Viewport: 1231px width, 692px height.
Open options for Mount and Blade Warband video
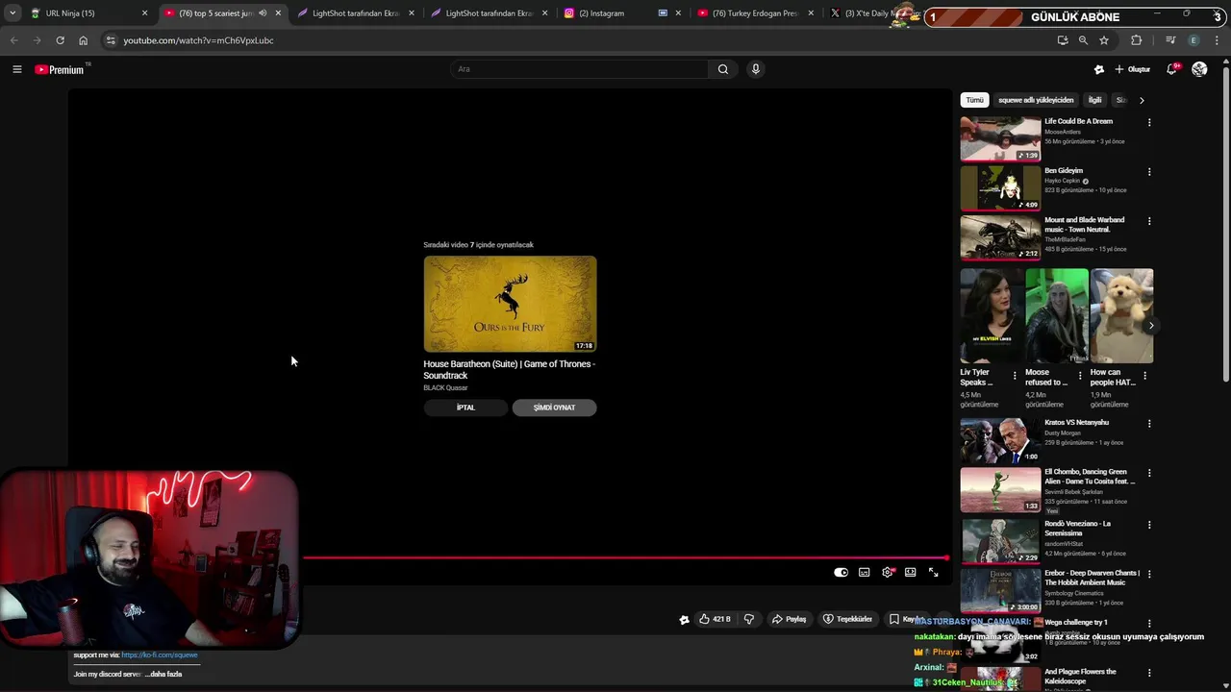click(x=1148, y=221)
